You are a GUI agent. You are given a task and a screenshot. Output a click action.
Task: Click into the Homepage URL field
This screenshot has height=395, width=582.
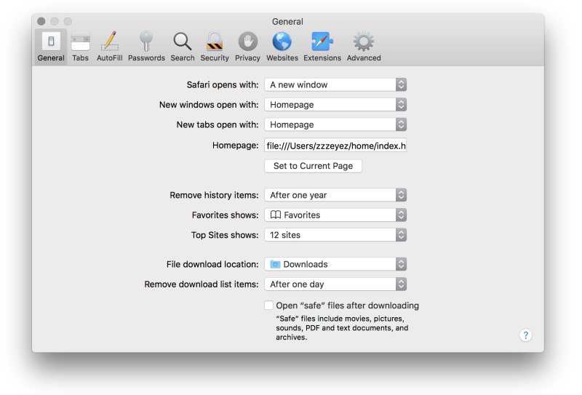[335, 145]
